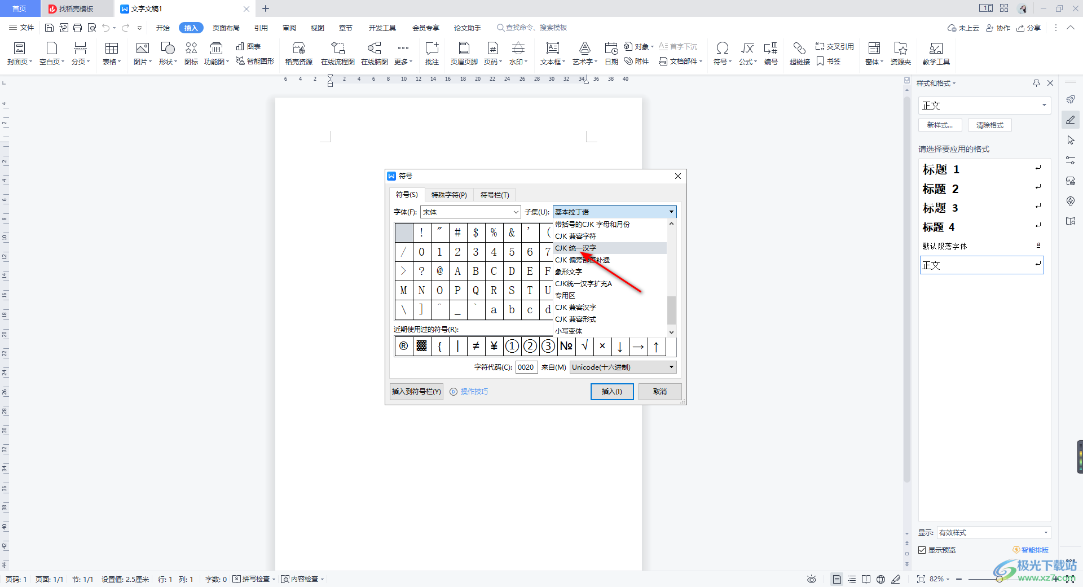
Task: Pin the styles and format panel
Action: point(1036,83)
